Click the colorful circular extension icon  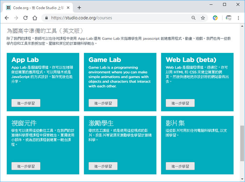click(x=215, y=18)
